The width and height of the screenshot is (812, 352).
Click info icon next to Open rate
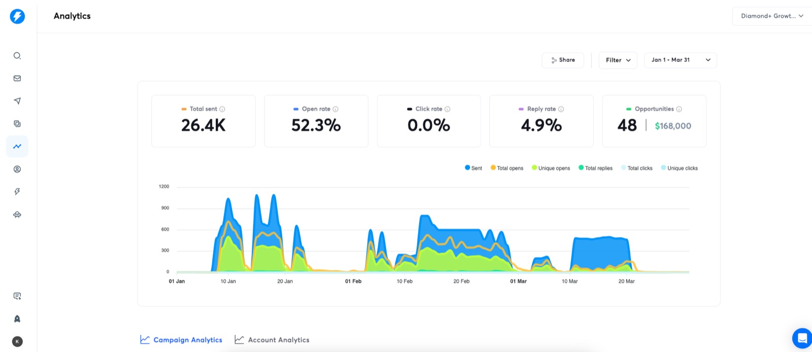point(335,109)
